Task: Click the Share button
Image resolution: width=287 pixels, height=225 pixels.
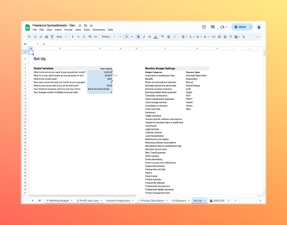Action: [240, 27]
